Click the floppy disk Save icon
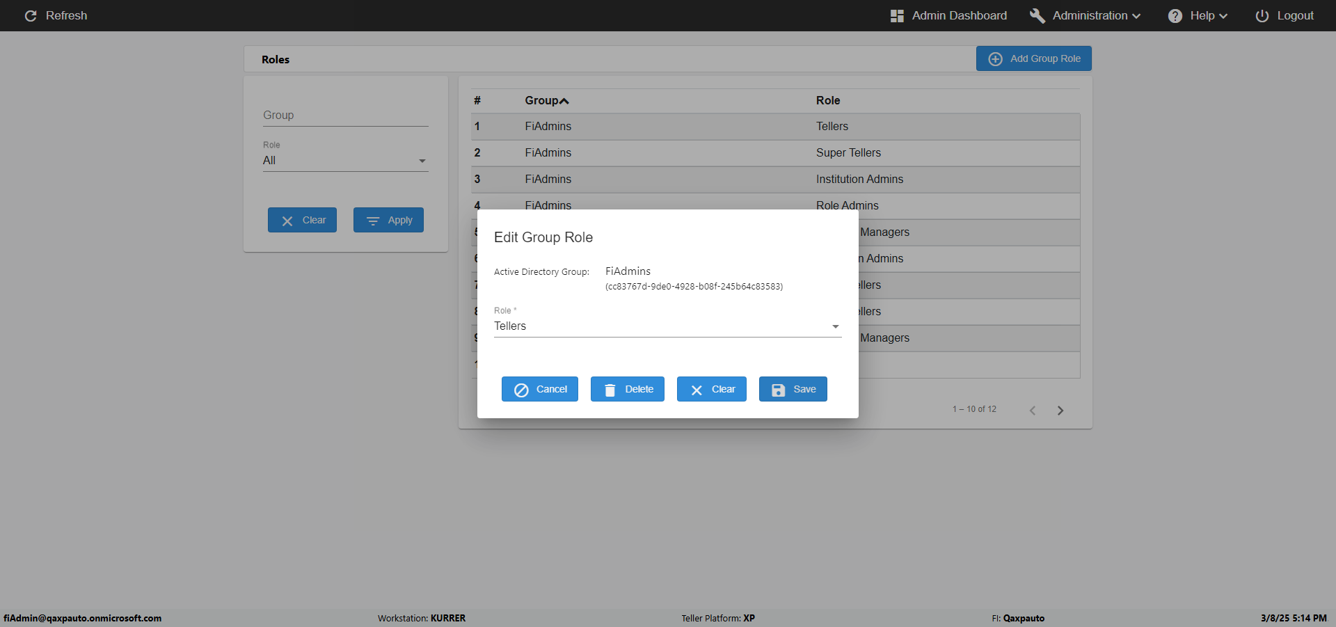 (779, 390)
